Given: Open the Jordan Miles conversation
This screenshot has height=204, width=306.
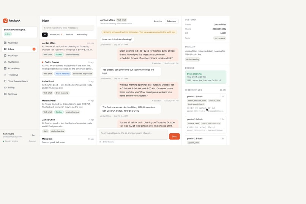Looking at the screenshot, I should click(68, 49).
